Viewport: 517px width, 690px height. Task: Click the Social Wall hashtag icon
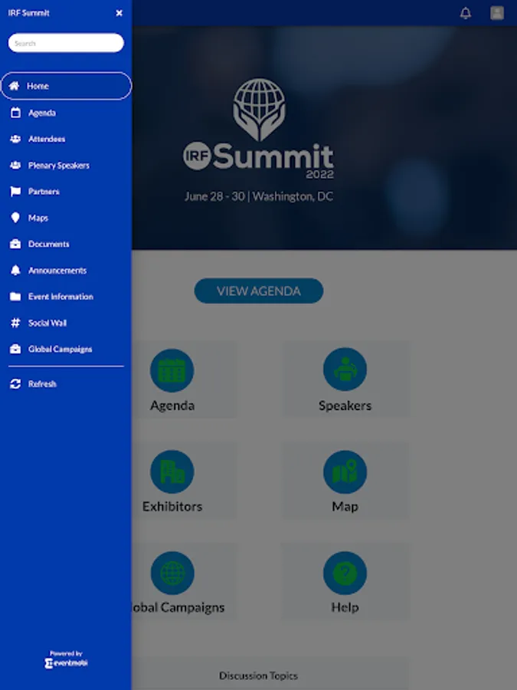pyautogui.click(x=15, y=323)
